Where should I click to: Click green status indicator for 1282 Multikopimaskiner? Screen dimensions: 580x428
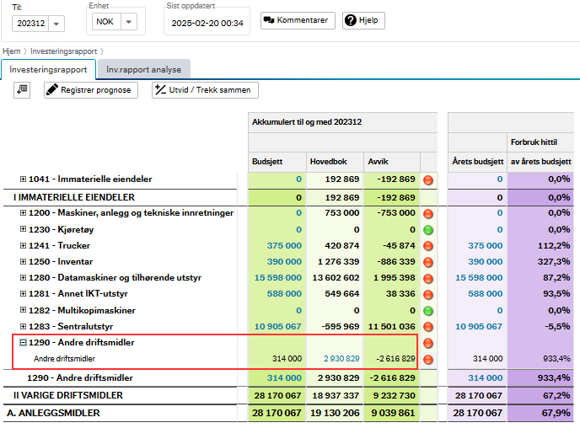(428, 311)
